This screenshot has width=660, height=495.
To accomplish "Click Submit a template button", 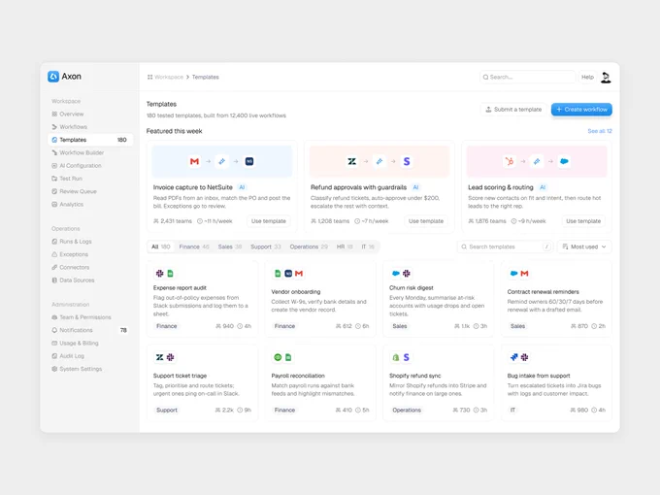I will (513, 110).
